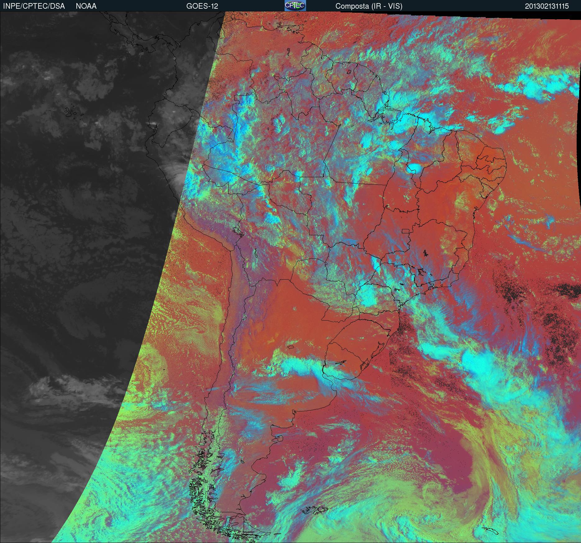Click the GOES-12 satellite label
The height and width of the screenshot is (543, 581).
pyautogui.click(x=202, y=6)
